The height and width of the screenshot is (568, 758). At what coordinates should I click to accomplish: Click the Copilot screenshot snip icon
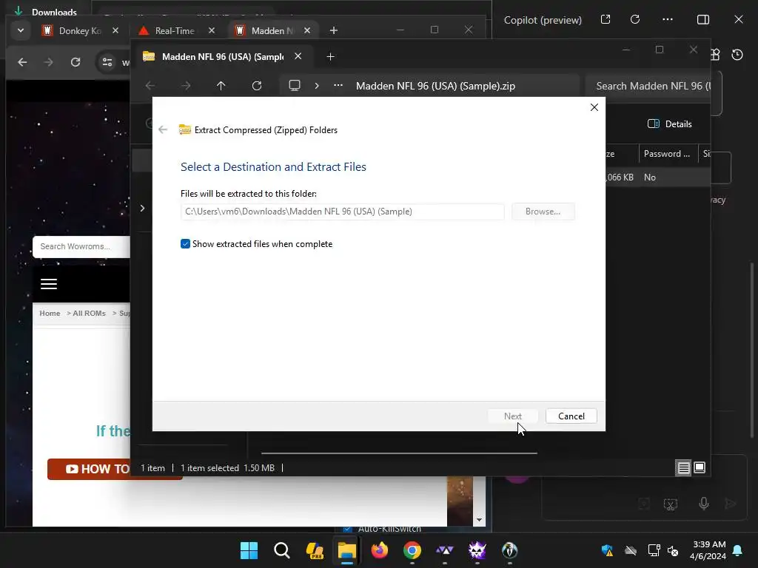tap(670, 504)
